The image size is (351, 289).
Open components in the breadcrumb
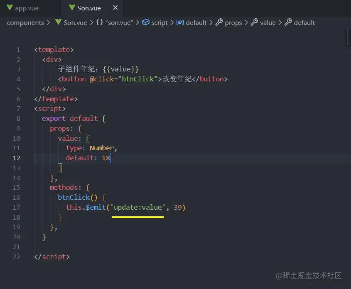25,22
